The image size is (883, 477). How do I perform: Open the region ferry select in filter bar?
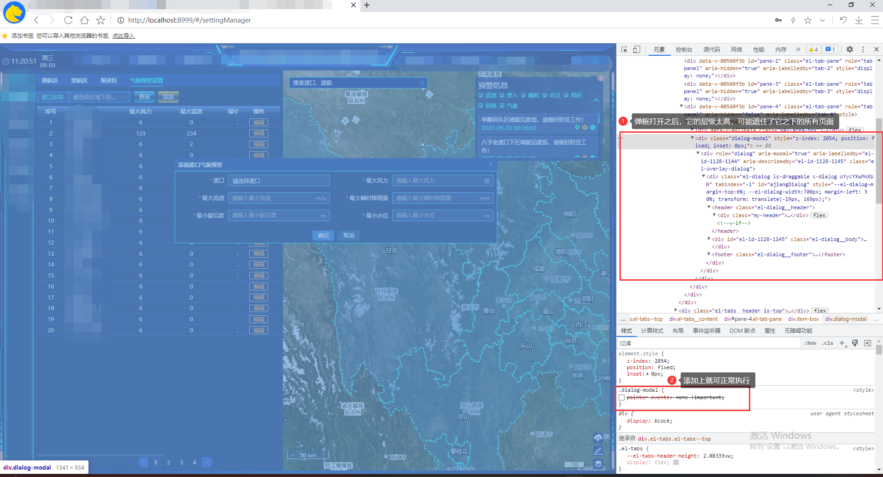tap(99, 97)
